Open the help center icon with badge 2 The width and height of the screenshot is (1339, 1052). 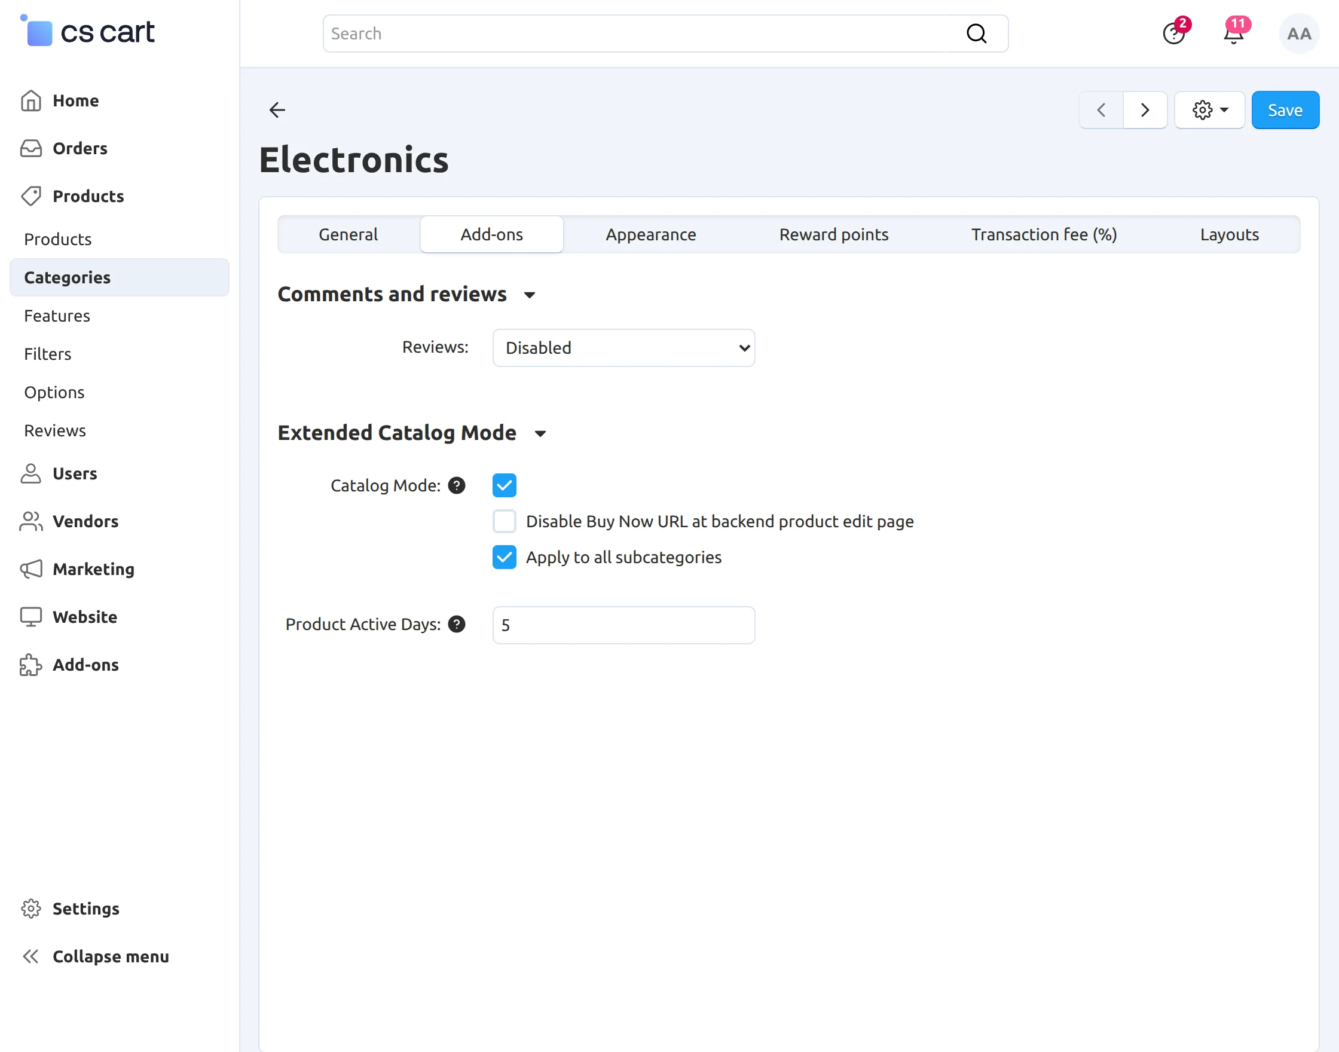1174,33
